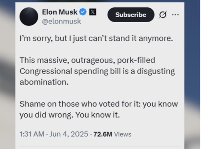Click the blurred blue background above Subscribe
This screenshot has height=149, width=201.
pos(131,1)
